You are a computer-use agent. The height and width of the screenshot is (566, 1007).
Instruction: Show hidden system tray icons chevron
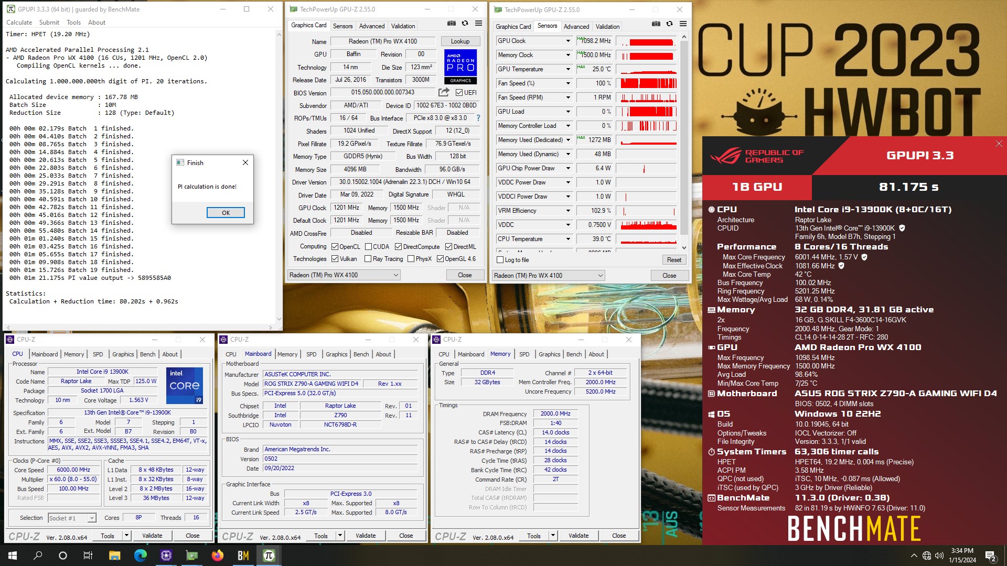point(914,556)
